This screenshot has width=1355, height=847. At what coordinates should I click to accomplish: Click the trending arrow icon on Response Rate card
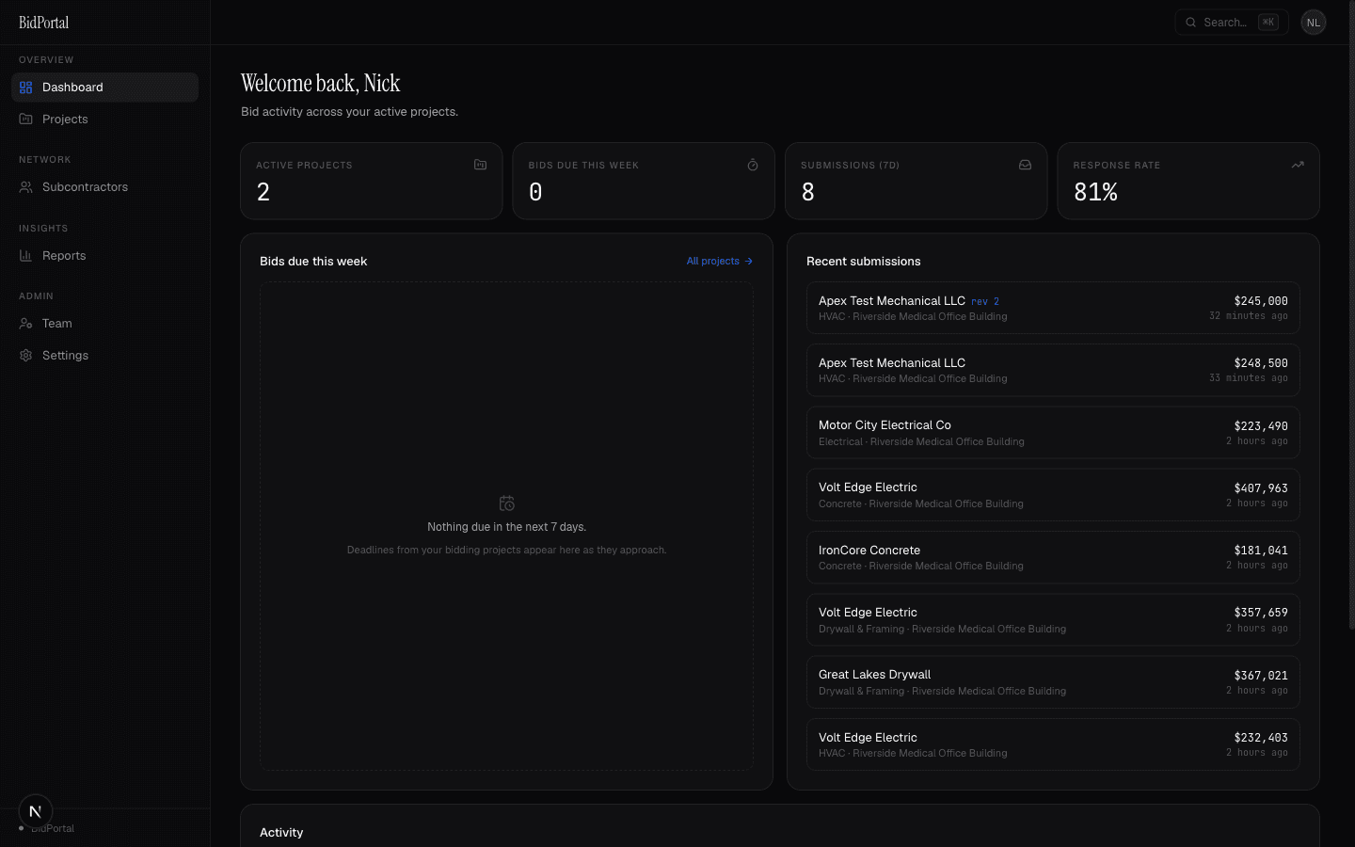pos(1298,165)
